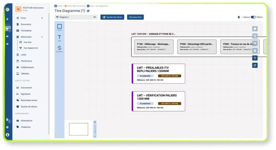The height and width of the screenshot is (150, 276).
Task: Click the RCCP1300 orange project folder icon
Action: coord(18,9)
